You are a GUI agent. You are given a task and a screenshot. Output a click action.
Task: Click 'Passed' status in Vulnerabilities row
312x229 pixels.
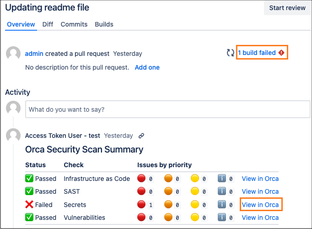(x=46, y=218)
